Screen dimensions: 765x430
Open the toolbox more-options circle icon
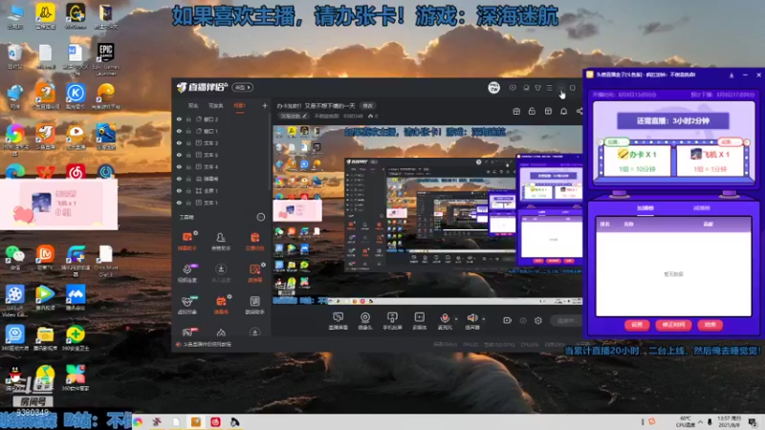(260, 217)
